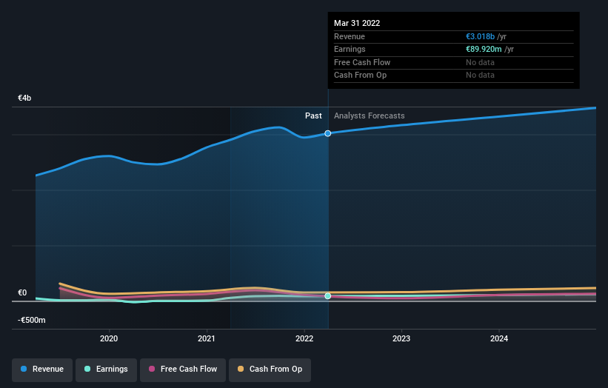Viewport: 608px width, 388px height.
Task: Click Free Cash Flow 'No data' in tooltip
Action: [480, 62]
